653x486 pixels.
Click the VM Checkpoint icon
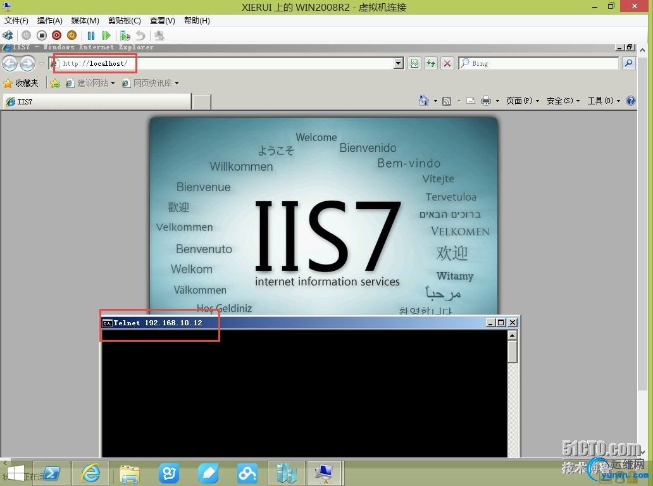(x=125, y=35)
